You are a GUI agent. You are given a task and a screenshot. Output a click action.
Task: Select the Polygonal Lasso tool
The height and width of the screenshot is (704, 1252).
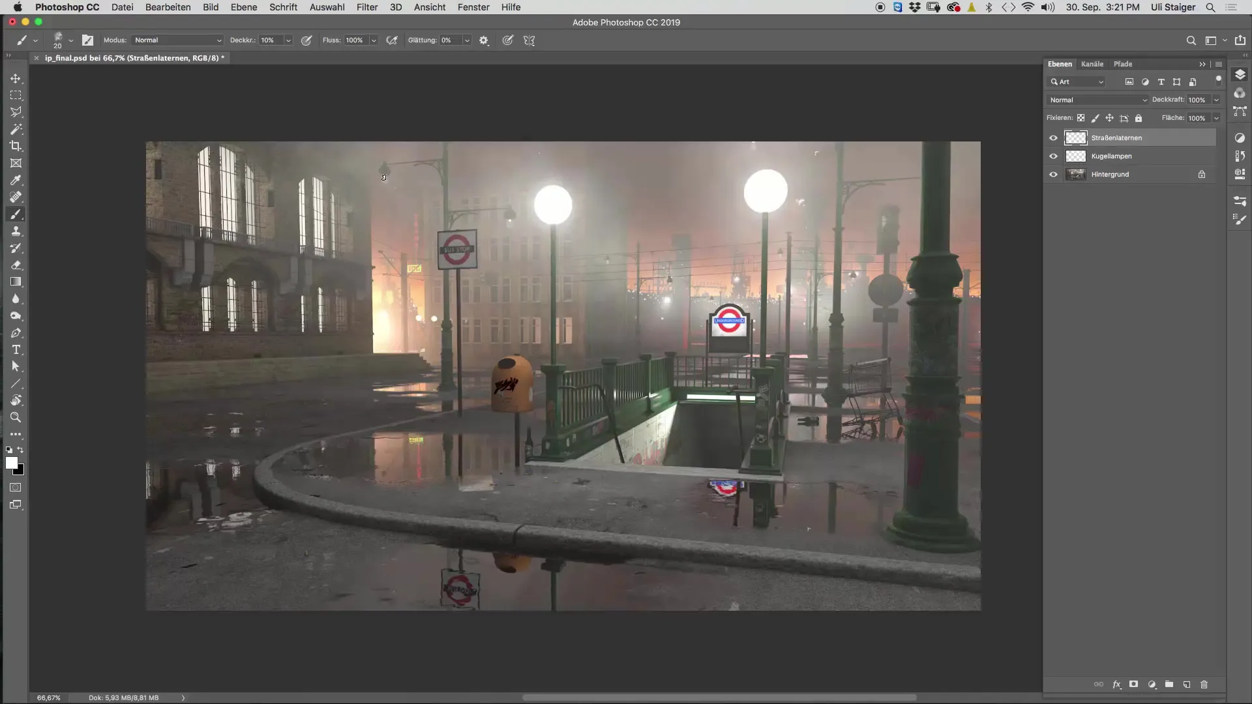16,112
